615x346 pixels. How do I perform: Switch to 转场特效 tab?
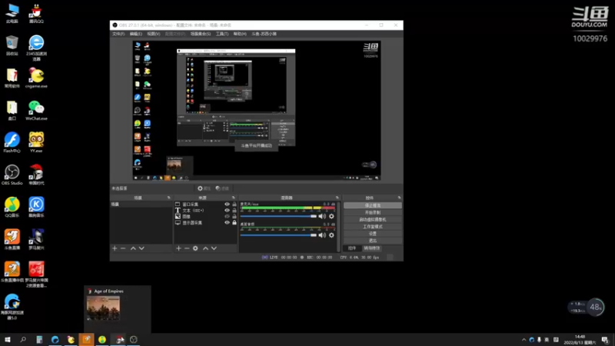[372, 248]
